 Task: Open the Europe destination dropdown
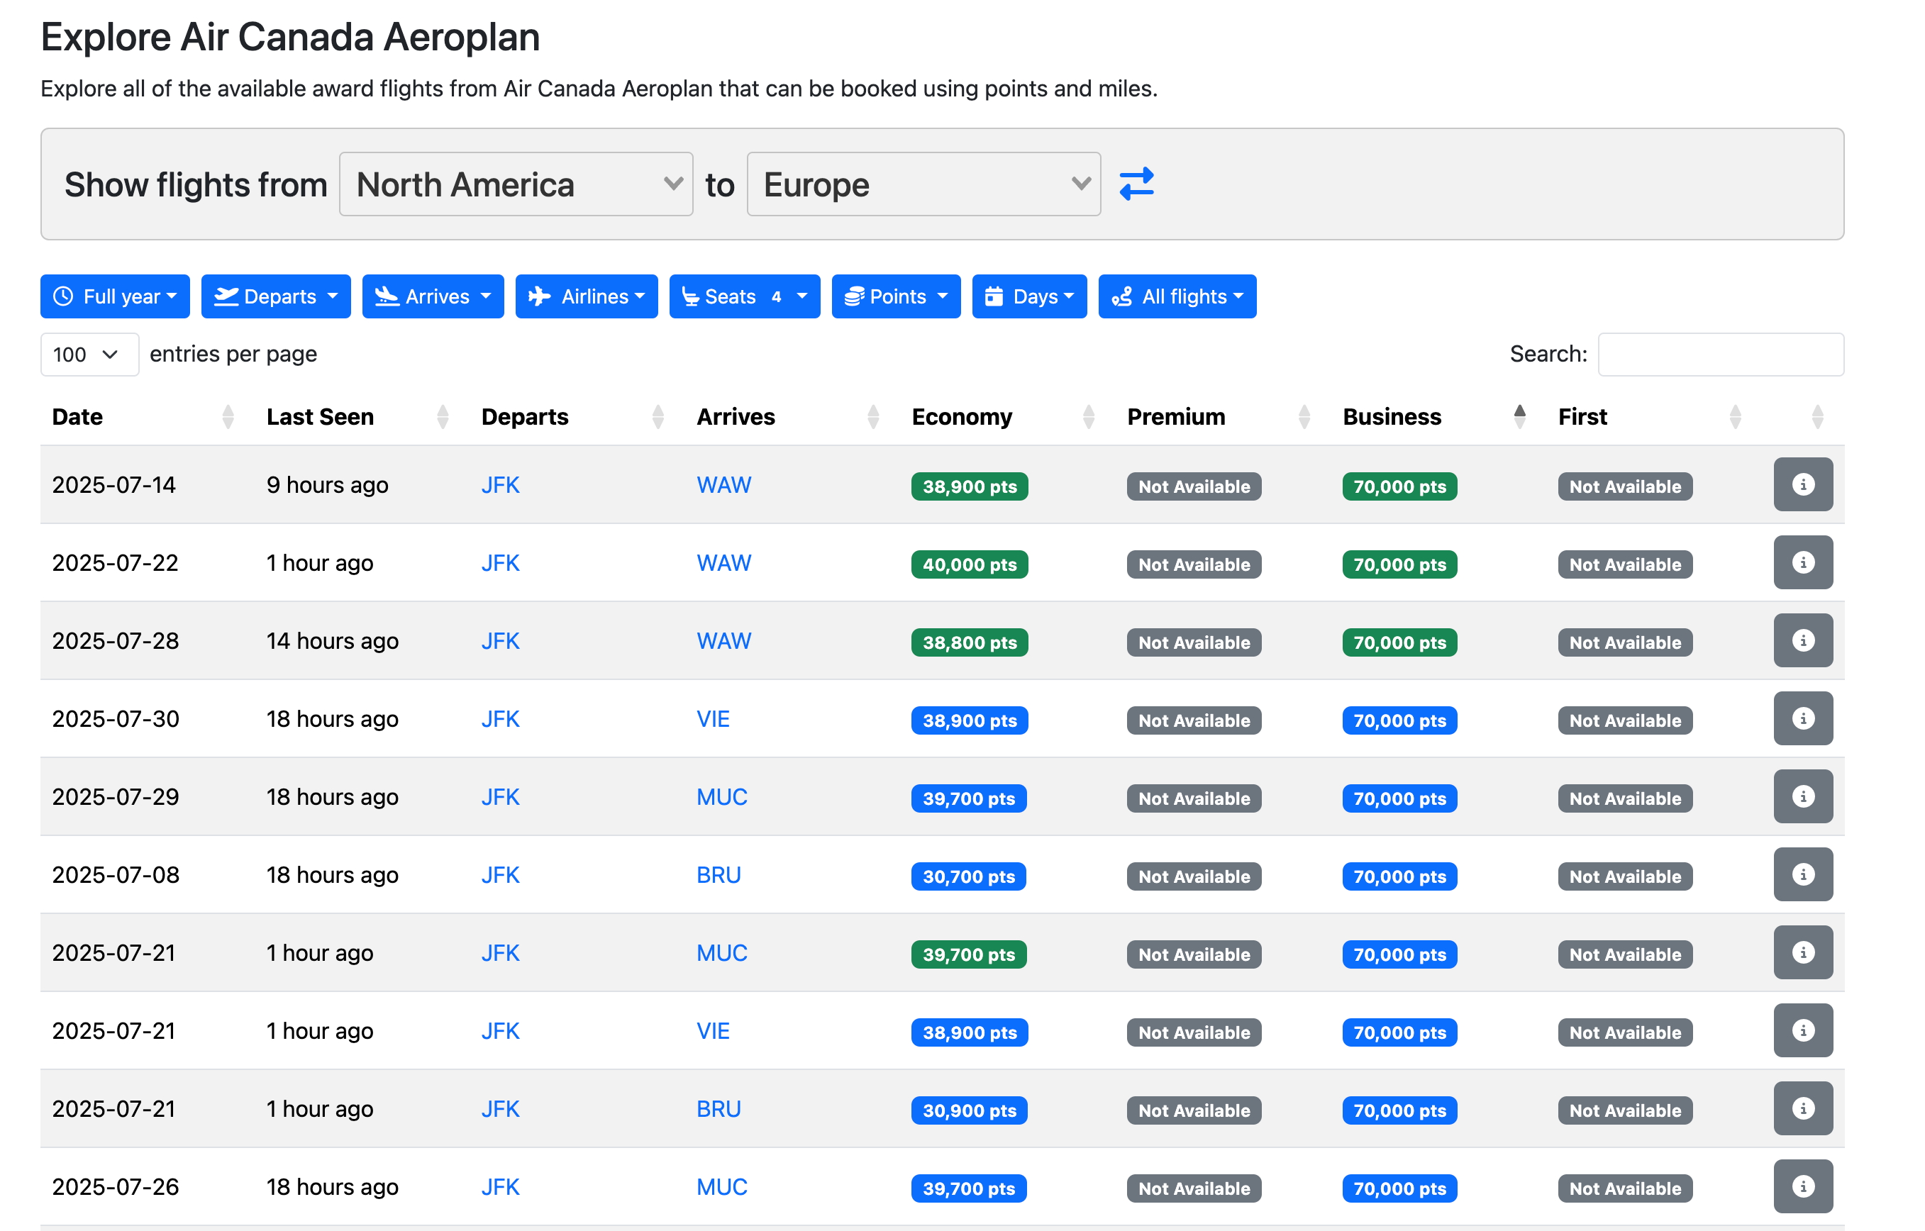923,184
